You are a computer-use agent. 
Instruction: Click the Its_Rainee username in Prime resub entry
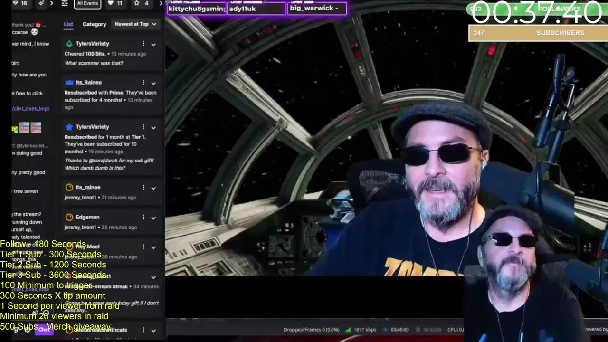coord(88,83)
